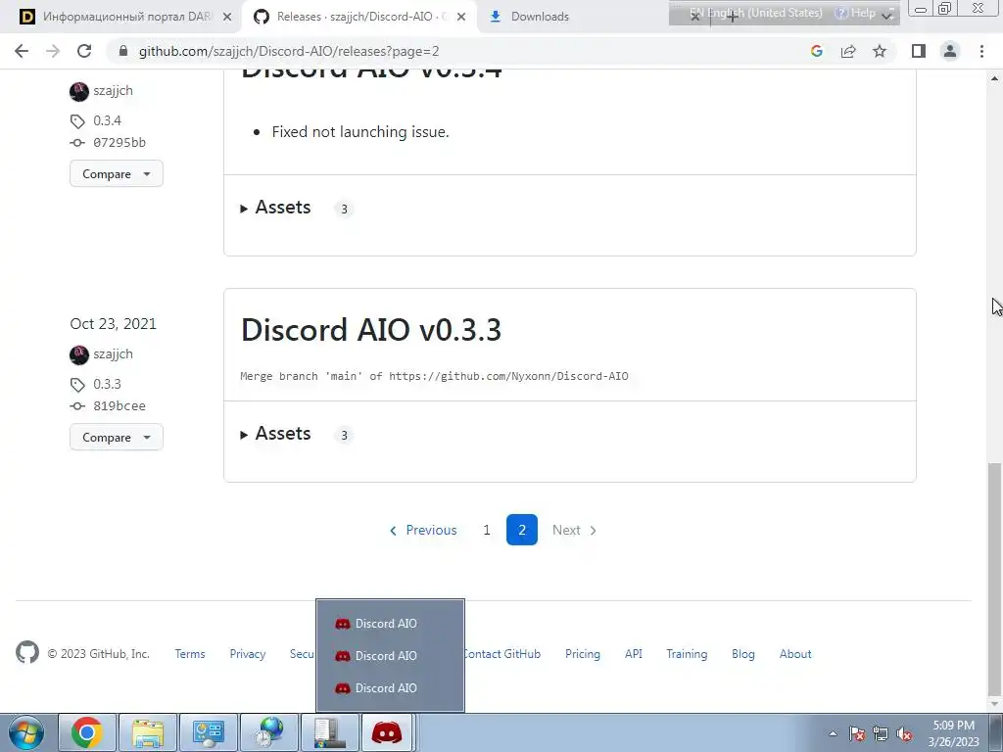1003x752 pixels.
Task: Click the forward navigation arrow
Action: click(53, 51)
